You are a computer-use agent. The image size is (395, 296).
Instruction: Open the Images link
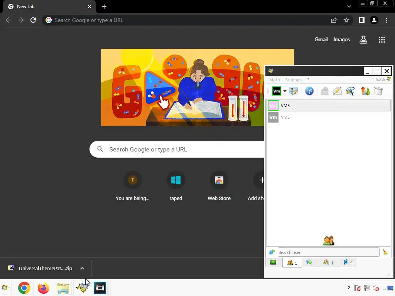click(342, 40)
